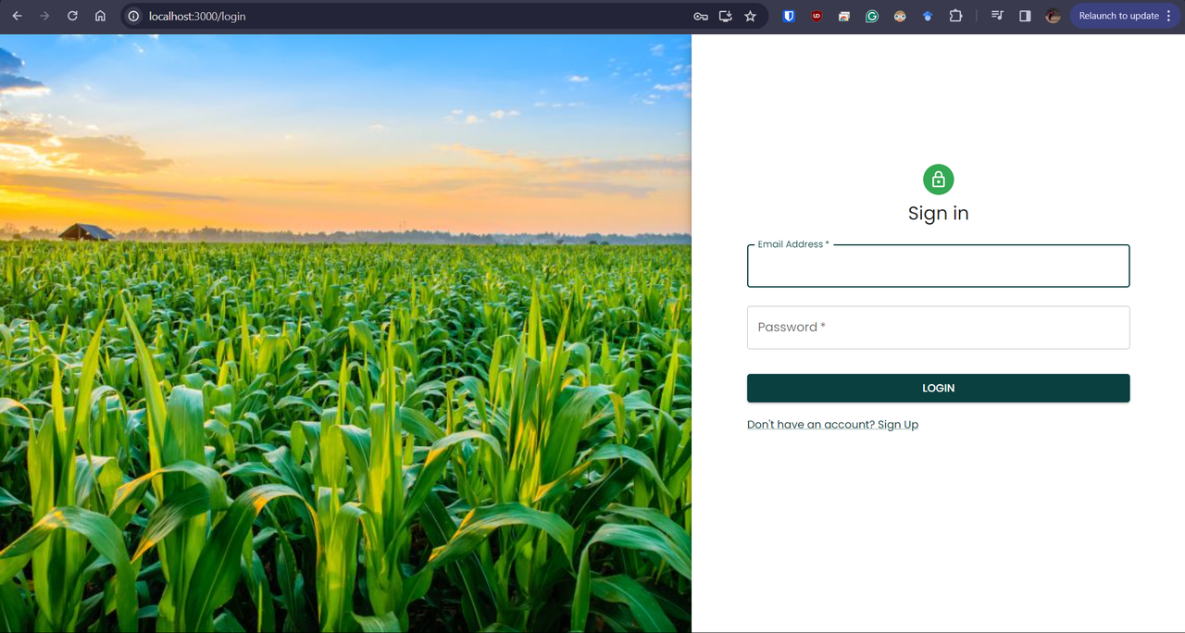Click Relaunch to update
The width and height of the screenshot is (1185, 633).
click(x=1118, y=16)
